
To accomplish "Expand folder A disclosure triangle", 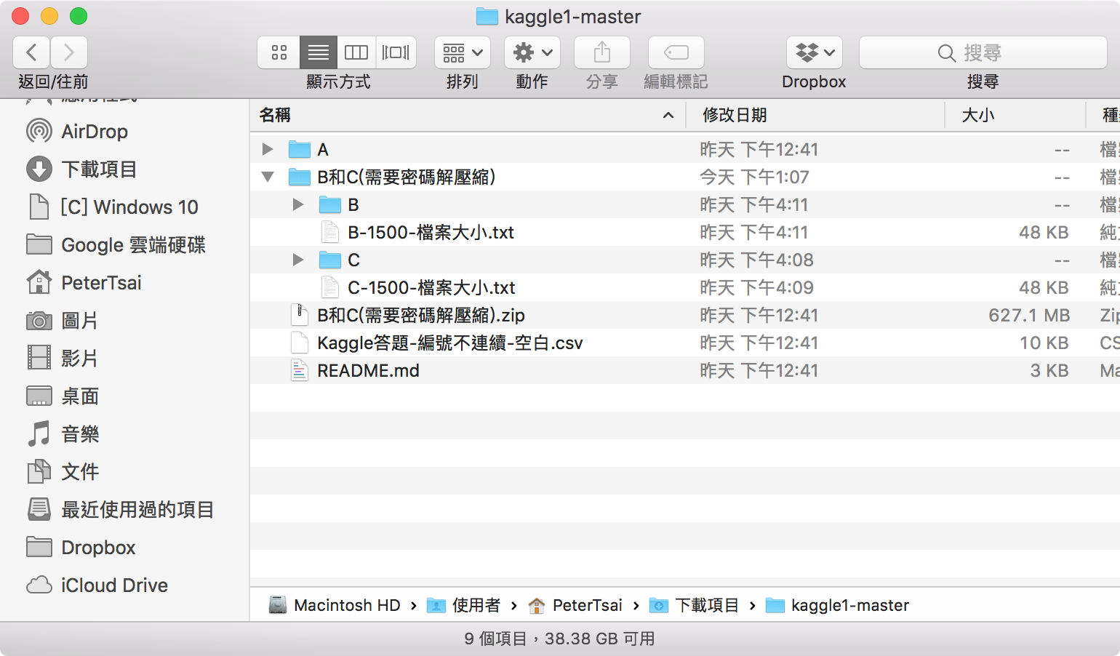I will [x=268, y=149].
